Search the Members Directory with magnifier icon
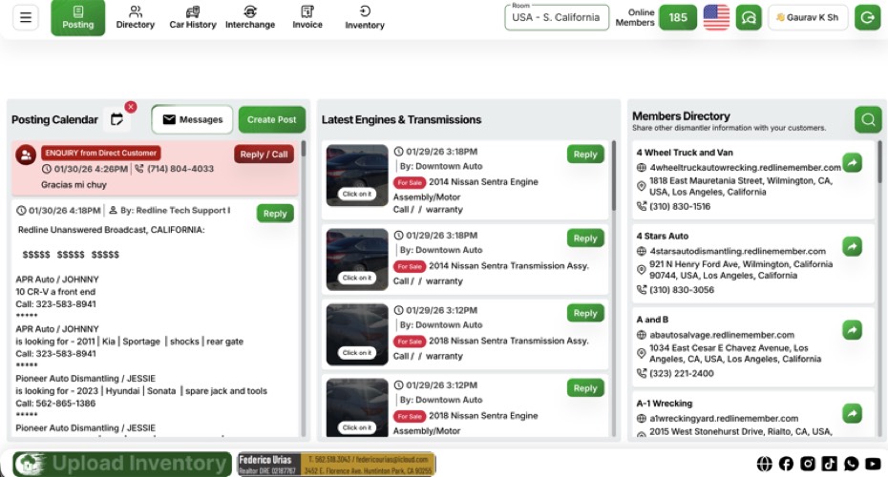The image size is (888, 477). 867,119
